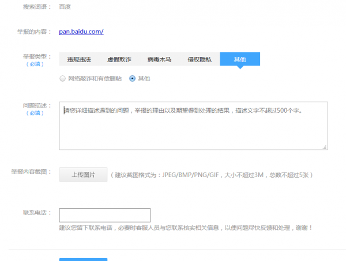Click the text area resize grip corner
Viewport: 346px width, 261px height.
325,147
